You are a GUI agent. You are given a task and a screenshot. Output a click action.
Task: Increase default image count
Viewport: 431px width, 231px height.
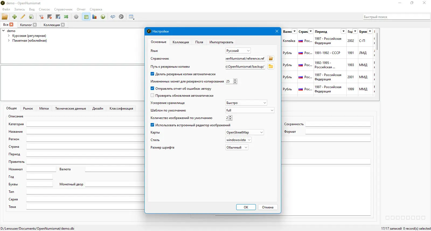230,116
